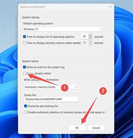Toggle Overwrite any existing file
This screenshot has height=138, width=133.
(x=26, y=106)
